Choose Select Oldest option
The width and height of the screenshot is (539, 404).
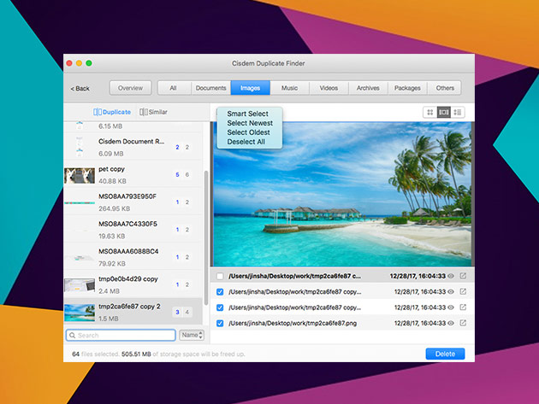(248, 132)
